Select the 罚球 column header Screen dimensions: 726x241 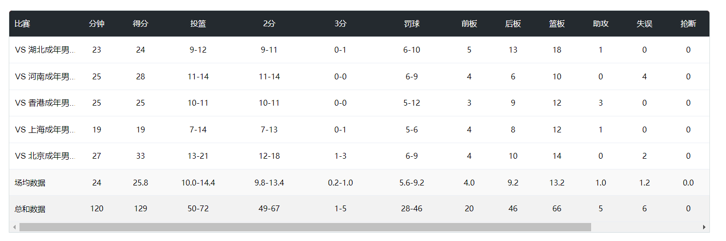pos(411,23)
